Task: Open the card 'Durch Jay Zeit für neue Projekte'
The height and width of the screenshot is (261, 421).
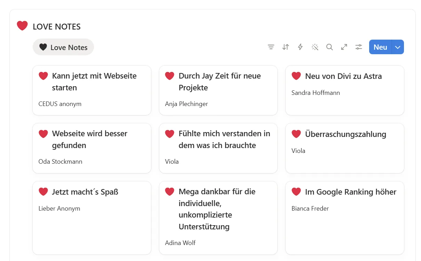Action: pyautogui.click(x=218, y=90)
